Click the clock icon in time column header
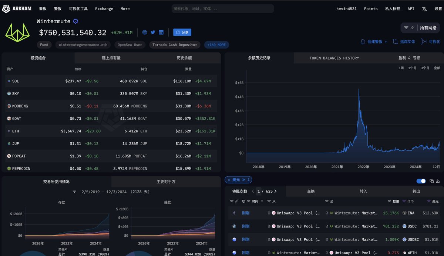 tap(243, 201)
